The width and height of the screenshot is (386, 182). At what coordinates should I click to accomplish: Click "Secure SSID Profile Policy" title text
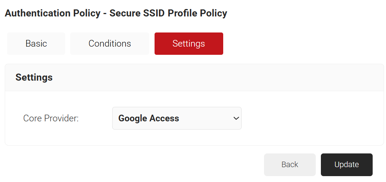pos(168,13)
